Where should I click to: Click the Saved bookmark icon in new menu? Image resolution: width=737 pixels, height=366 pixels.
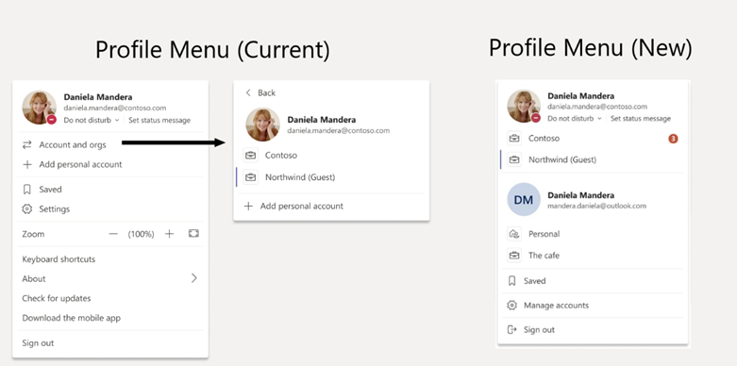click(x=511, y=281)
